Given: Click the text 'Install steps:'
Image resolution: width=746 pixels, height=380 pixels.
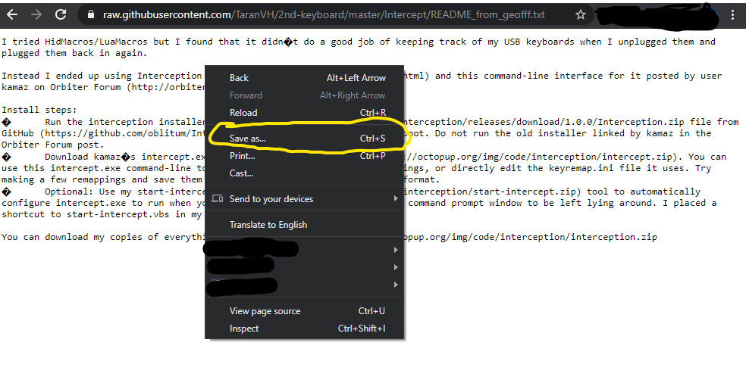Looking at the screenshot, I should 39,111.
